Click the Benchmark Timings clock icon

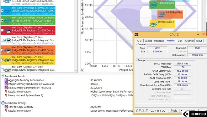[x=3, y=103]
